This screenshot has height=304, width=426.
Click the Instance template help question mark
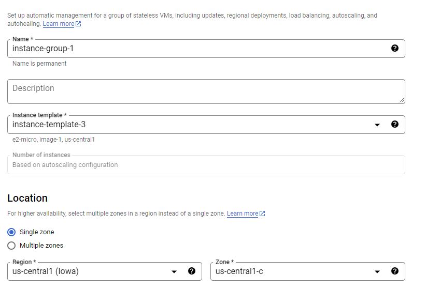click(x=395, y=124)
